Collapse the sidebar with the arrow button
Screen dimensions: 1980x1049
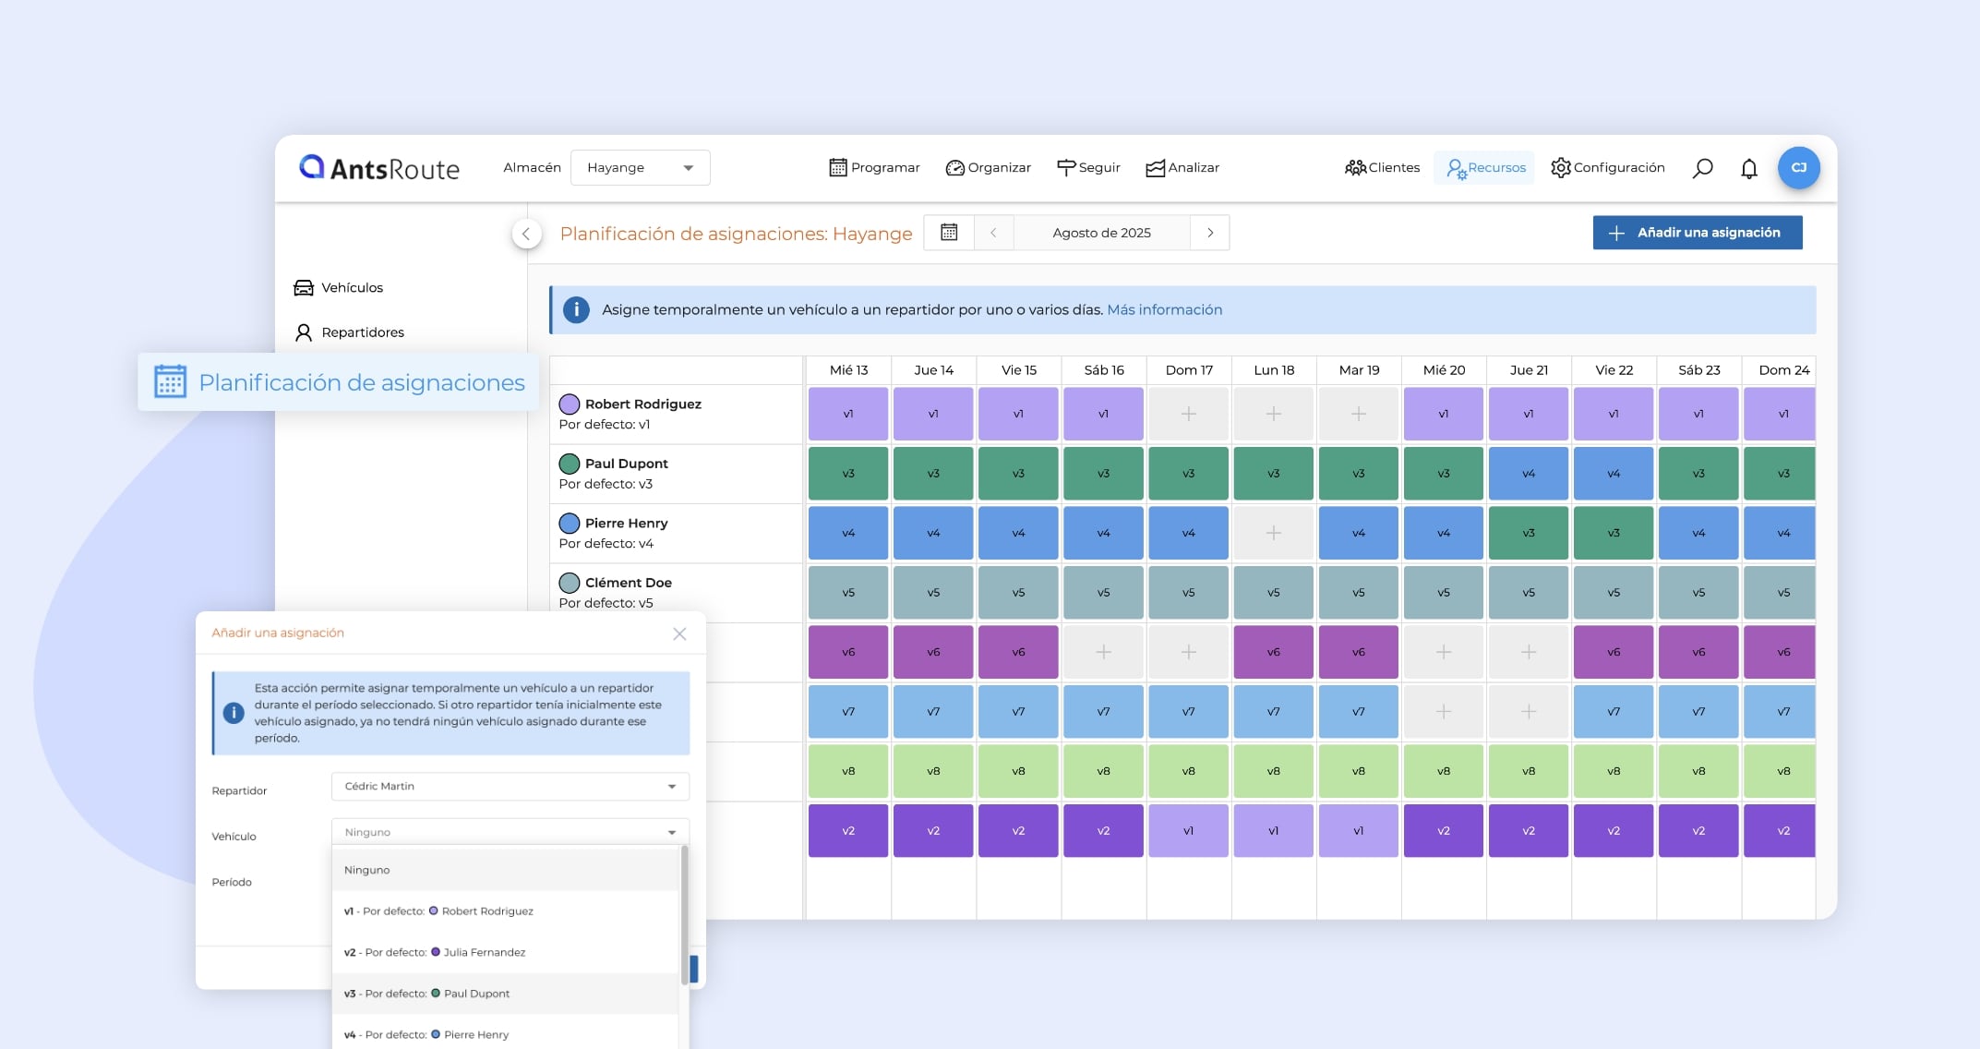click(526, 234)
